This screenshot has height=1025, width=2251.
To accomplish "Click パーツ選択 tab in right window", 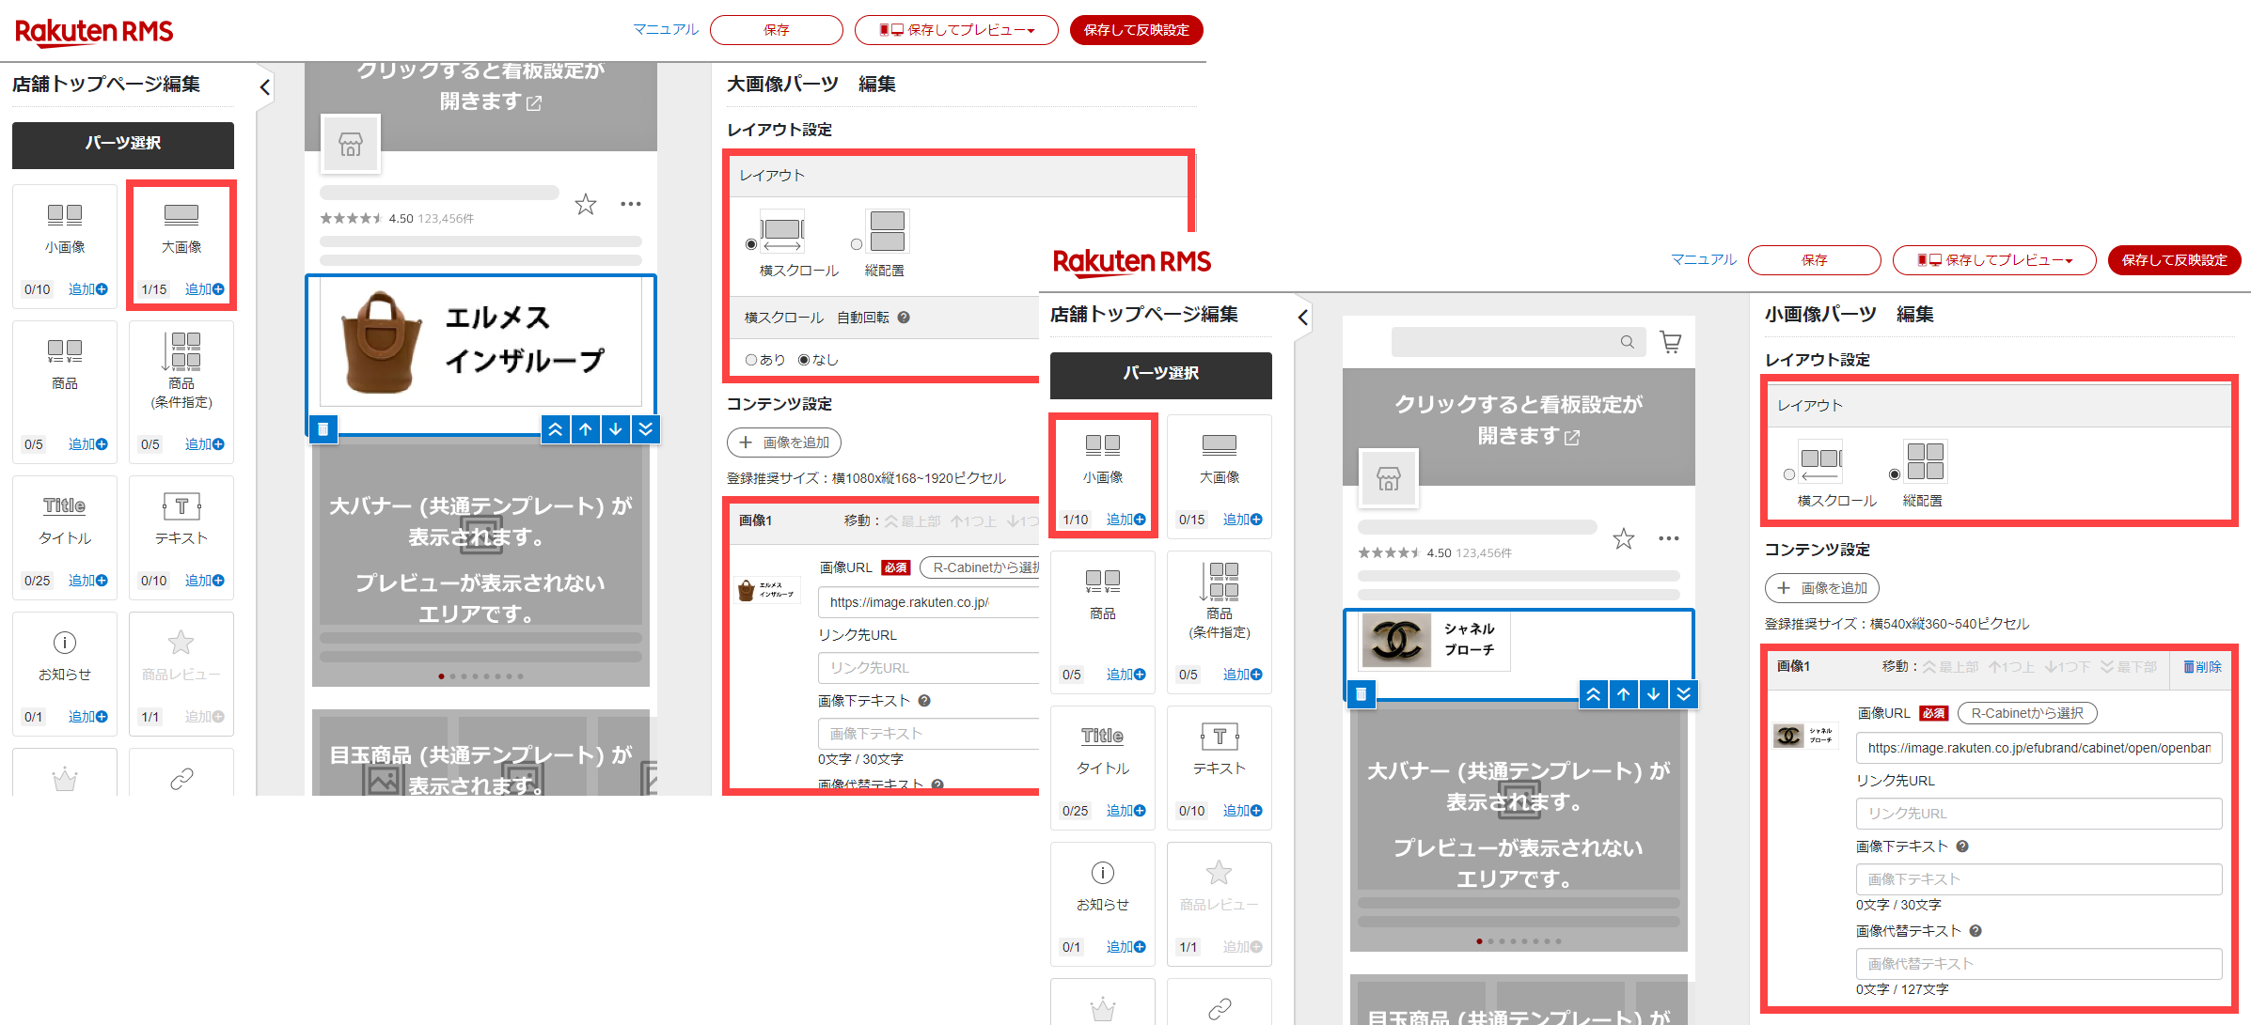I will 1161,375.
